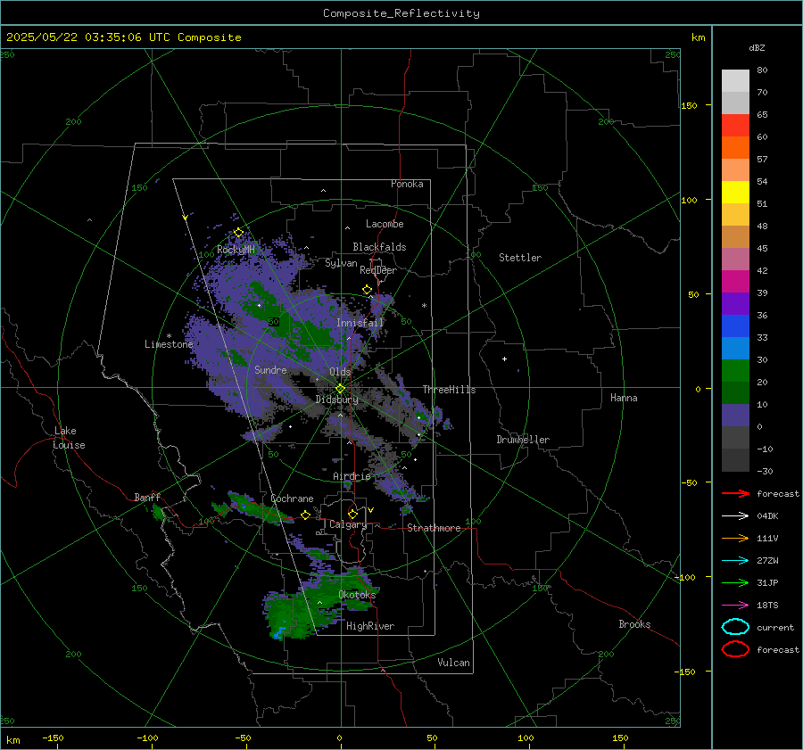Click the current legend label

click(x=775, y=628)
